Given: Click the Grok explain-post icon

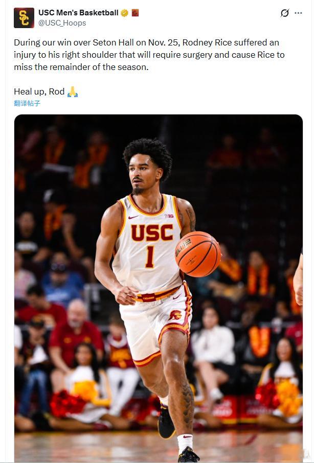Looking at the screenshot, I should (x=285, y=13).
